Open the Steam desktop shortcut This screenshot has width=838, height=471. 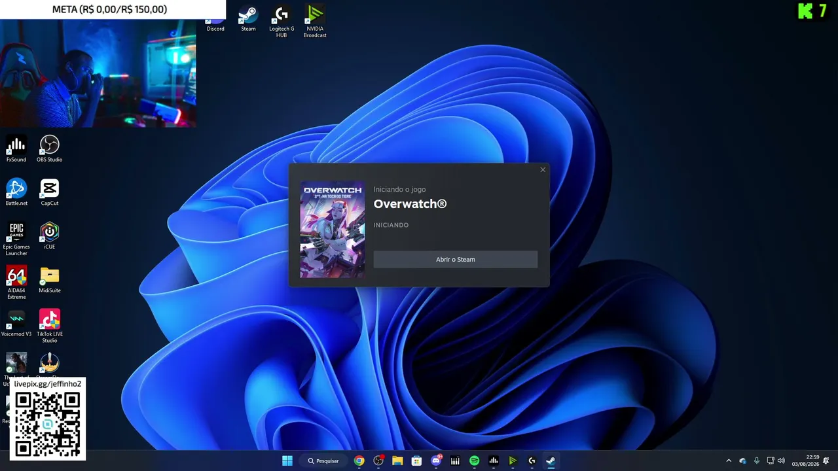point(248,19)
